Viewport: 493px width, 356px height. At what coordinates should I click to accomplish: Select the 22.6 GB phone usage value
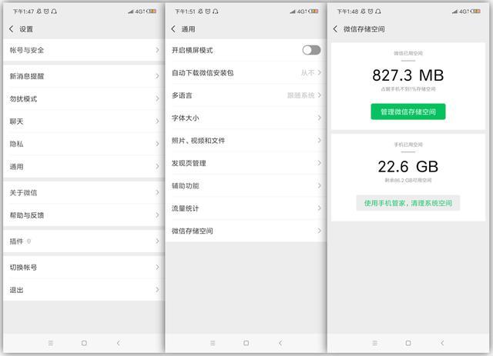(x=408, y=166)
